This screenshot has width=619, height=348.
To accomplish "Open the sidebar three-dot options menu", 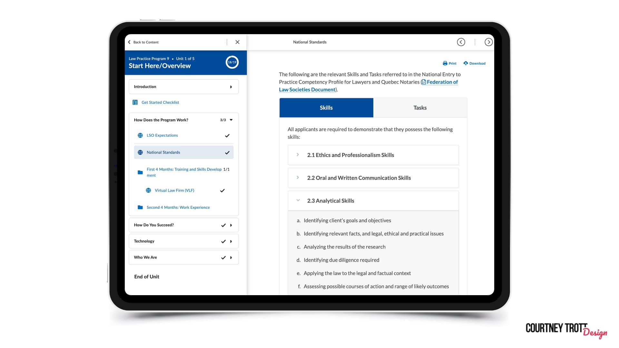I will [x=227, y=42].
